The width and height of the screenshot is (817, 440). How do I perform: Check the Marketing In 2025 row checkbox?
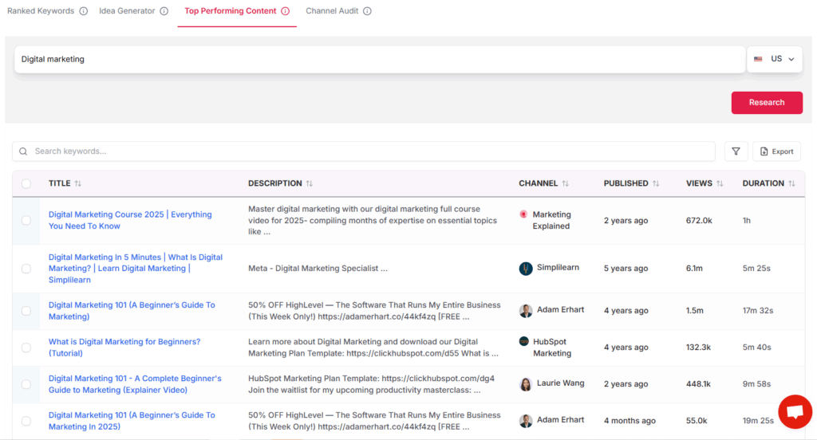tap(26, 421)
